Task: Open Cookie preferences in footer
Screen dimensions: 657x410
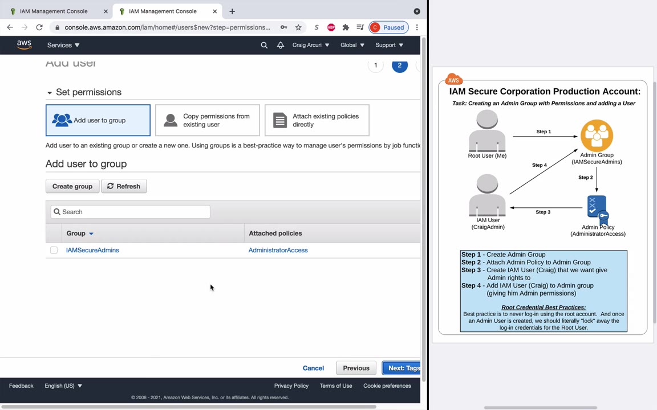Action: (x=387, y=386)
